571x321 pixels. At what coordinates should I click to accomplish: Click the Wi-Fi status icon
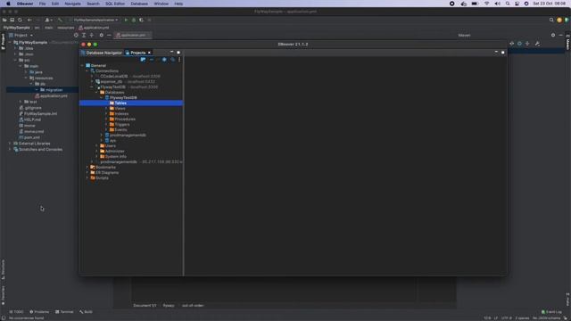[486, 4]
